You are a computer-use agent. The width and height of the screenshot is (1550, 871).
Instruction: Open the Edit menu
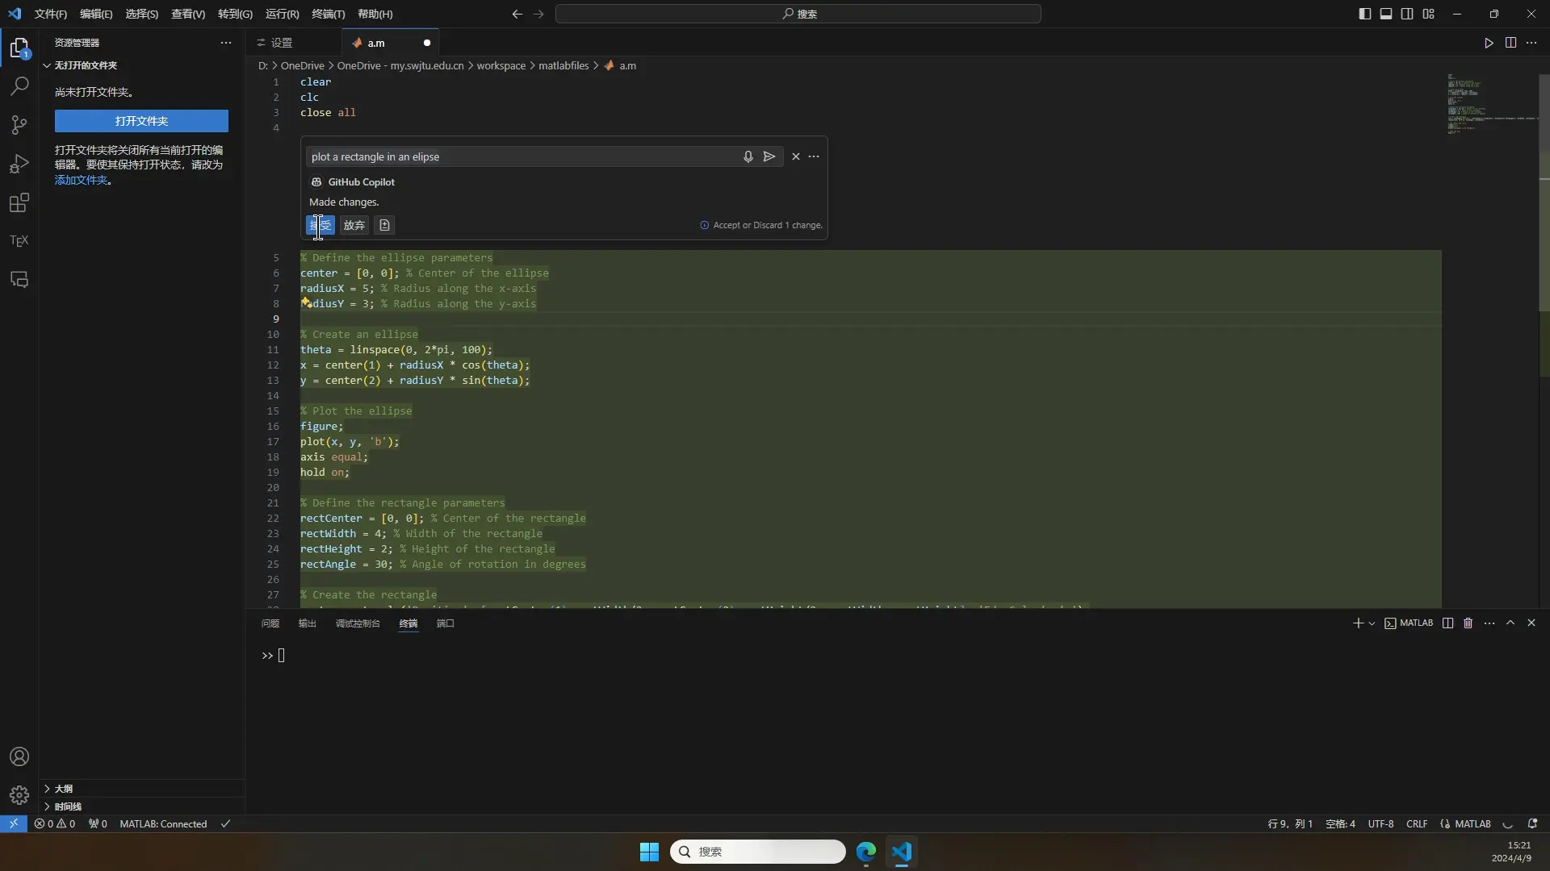pyautogui.click(x=96, y=14)
